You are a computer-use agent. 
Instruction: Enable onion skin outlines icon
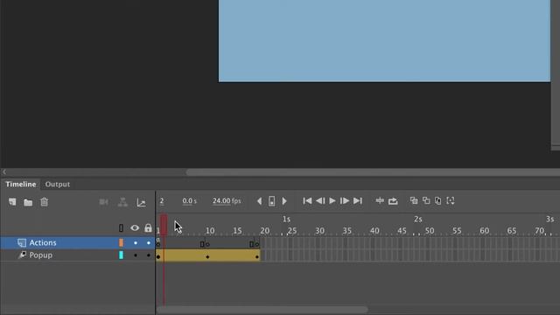(426, 200)
